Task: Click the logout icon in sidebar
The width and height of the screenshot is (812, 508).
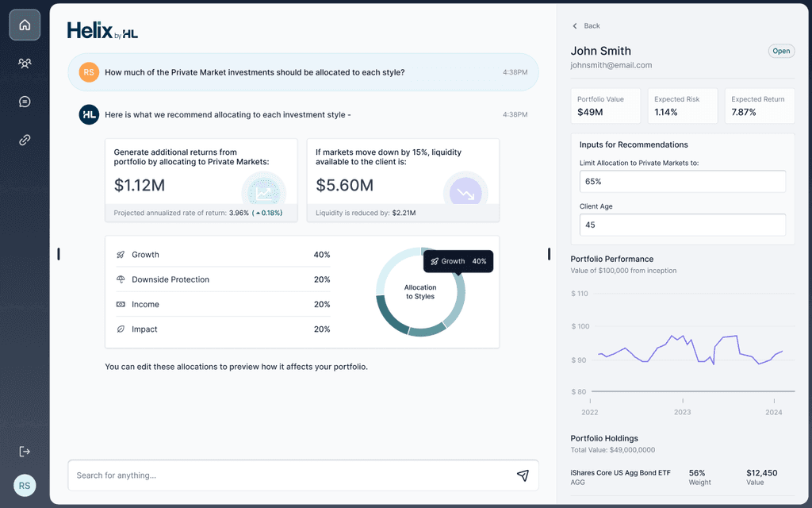Action: click(x=25, y=452)
